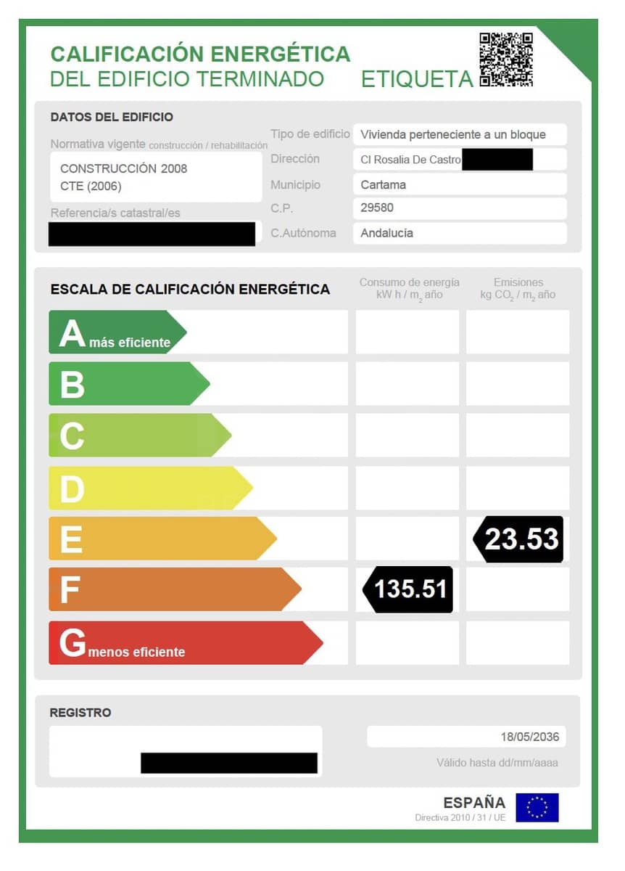This screenshot has width=625, height=871.
Task: Click the CONSTRUCCIÓN 2008 normativa box
Action: [x=156, y=177]
